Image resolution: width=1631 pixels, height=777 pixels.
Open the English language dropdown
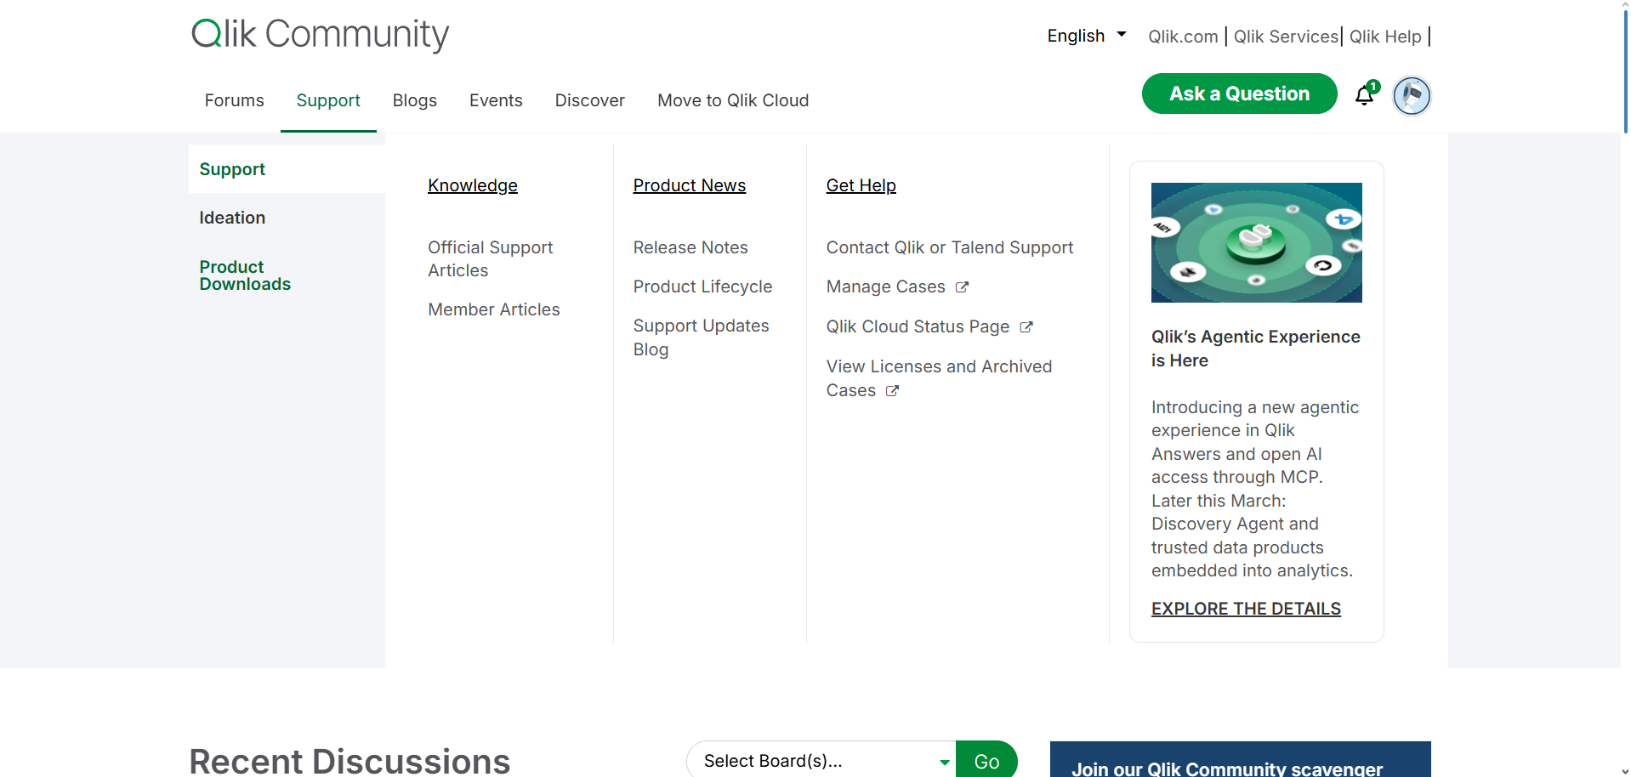tap(1086, 36)
